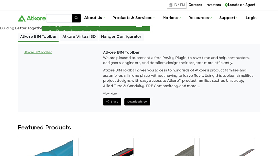Type in the header search field
Viewport: 278px width, 156px height.
coord(59,18)
